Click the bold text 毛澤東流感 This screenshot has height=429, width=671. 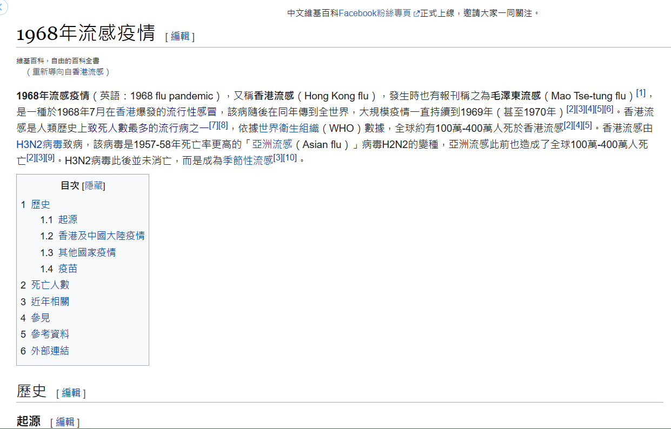515,96
